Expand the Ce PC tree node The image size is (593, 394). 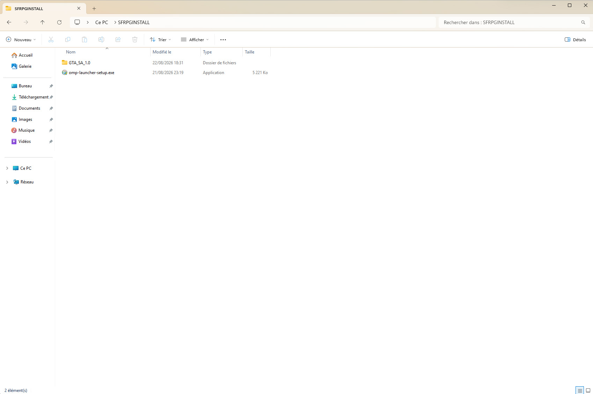click(x=7, y=168)
